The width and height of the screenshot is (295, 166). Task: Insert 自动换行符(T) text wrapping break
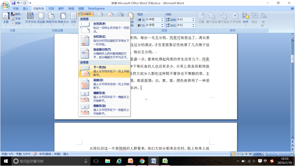104,53
